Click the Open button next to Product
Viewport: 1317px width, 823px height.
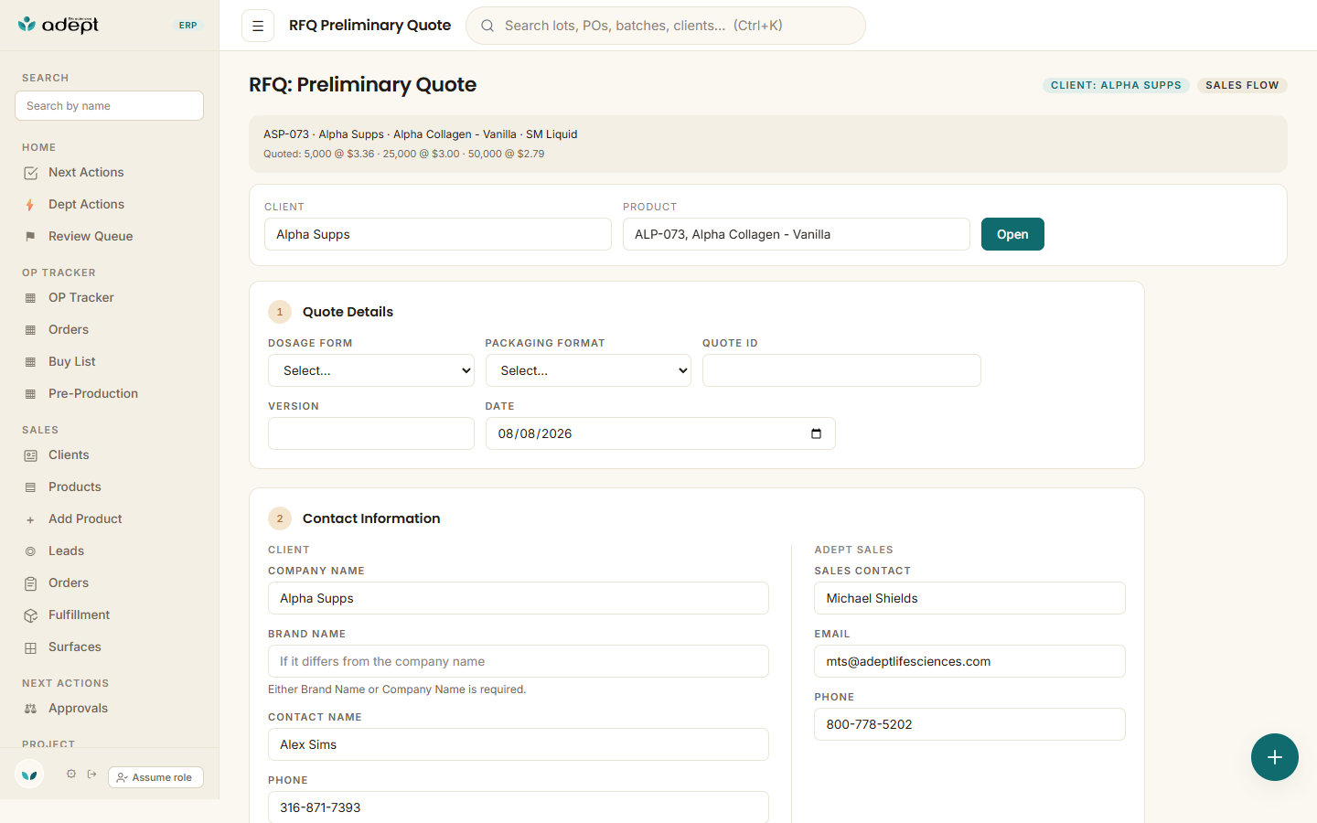(x=1012, y=234)
